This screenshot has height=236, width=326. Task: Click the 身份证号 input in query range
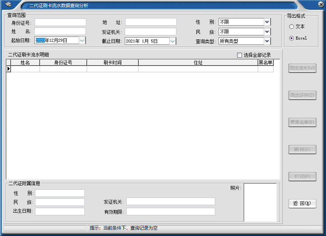point(60,22)
